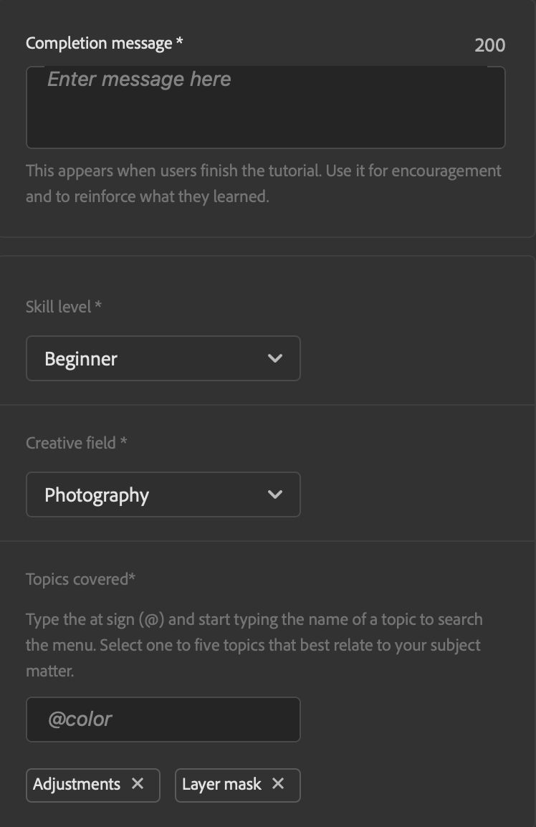Select the Layer mask tag label text
Viewport: 536px width, 827px height.
coord(221,784)
